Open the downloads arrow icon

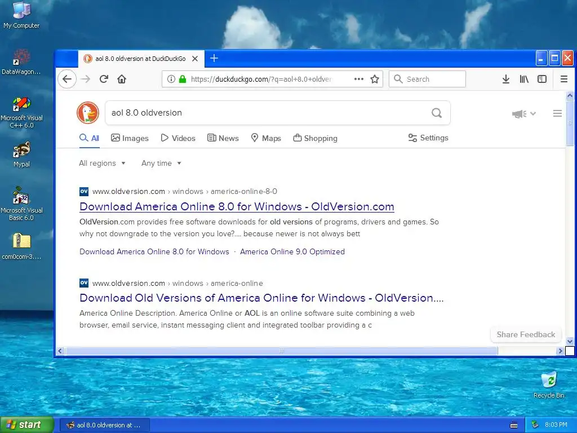click(506, 79)
